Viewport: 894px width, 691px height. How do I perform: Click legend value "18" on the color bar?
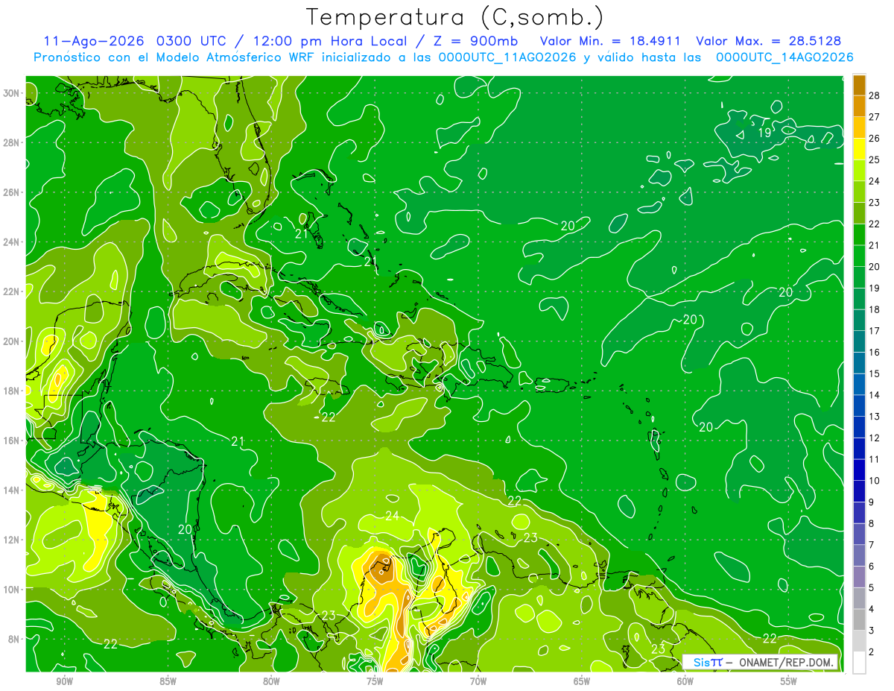click(875, 309)
